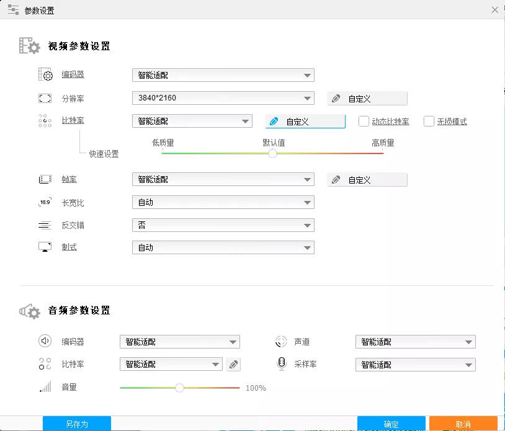Click the 参数设置 title bar icon
The image size is (505, 431).
pos(12,10)
